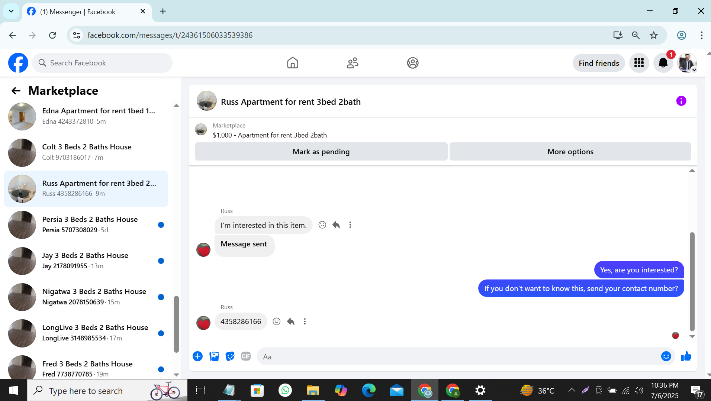
Task: Click the Search Facebook field
Action: [102, 63]
